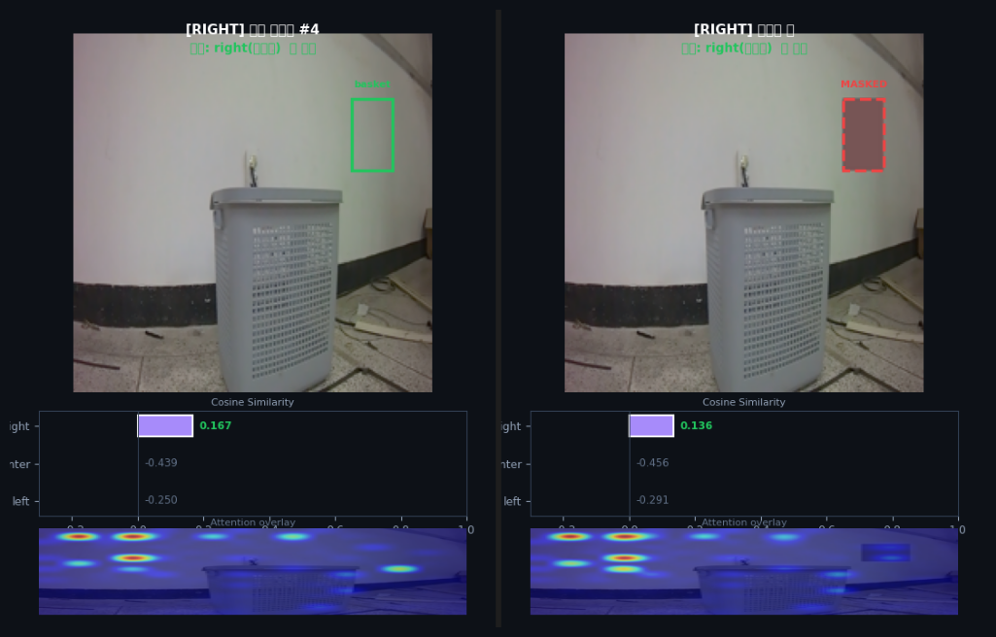Select the -0.250 left similarity value
This screenshot has height=637, width=996.
(x=160, y=500)
